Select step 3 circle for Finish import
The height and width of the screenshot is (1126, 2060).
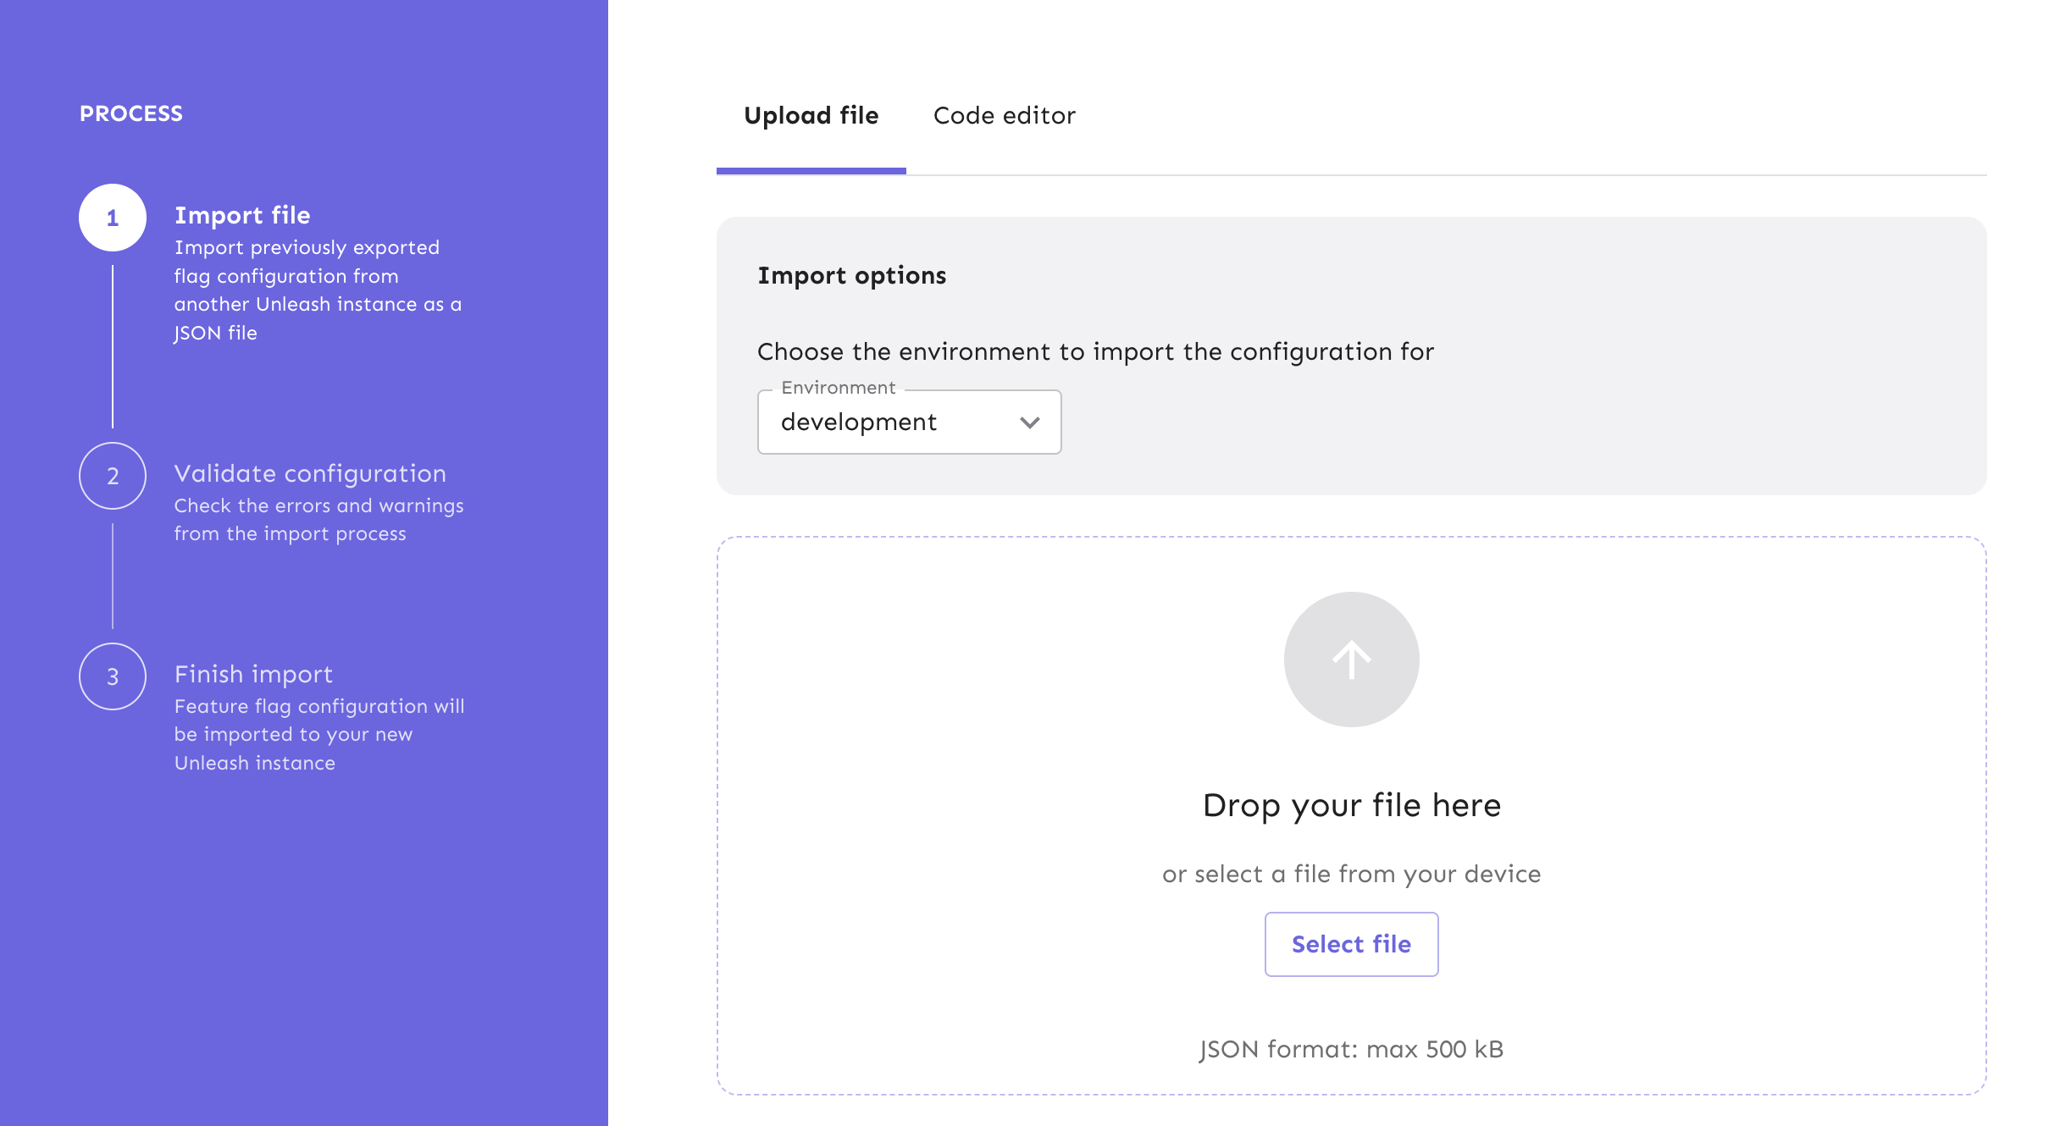point(112,676)
